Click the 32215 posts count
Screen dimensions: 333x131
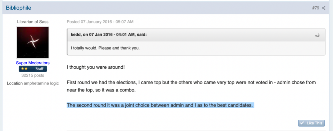(33, 75)
